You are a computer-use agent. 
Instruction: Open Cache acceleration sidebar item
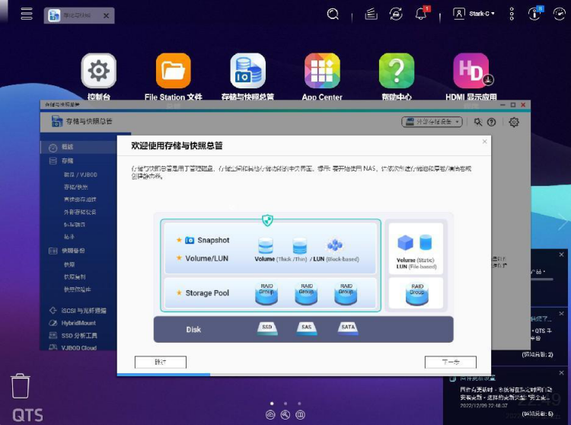click(80, 200)
